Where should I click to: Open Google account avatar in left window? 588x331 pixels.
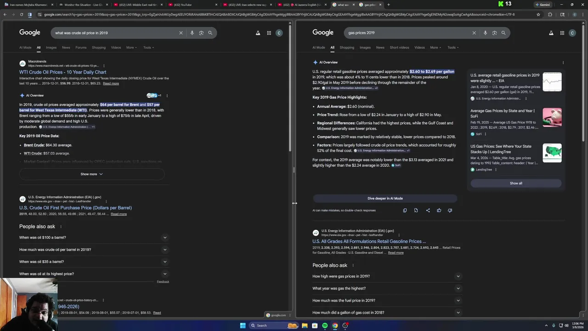point(279,33)
